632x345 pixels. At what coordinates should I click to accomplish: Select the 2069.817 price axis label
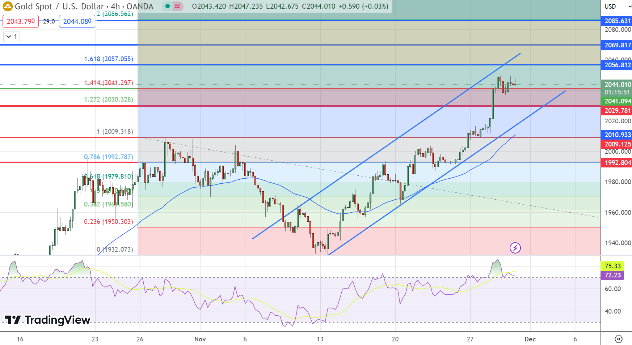(617, 45)
